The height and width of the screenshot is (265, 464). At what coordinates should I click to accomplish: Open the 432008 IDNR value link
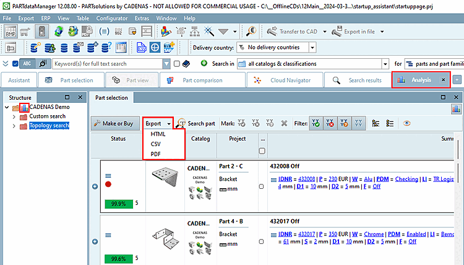point(307,179)
